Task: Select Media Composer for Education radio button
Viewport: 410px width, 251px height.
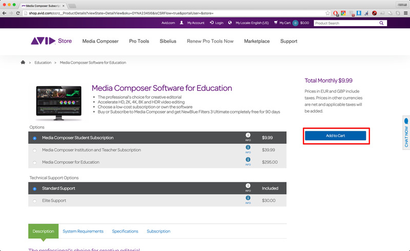Action: tap(34, 163)
